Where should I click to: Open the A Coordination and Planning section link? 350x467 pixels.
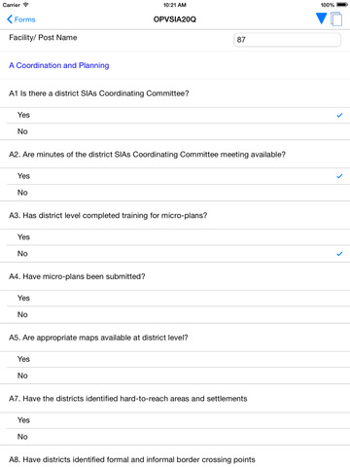59,65
